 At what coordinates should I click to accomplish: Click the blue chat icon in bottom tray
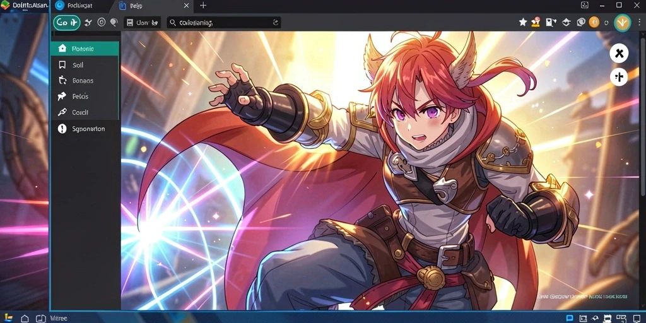(x=570, y=318)
